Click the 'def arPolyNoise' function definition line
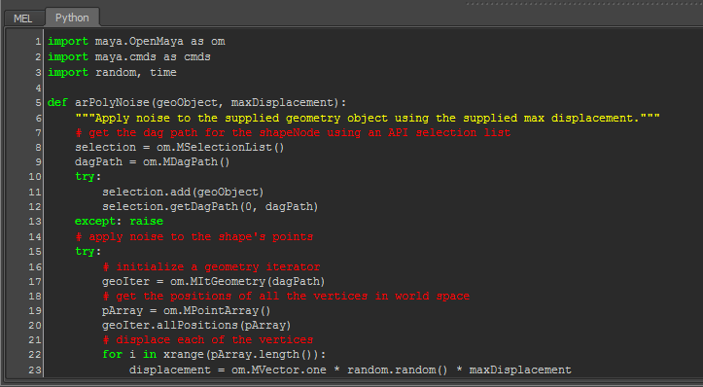Screen dimensions: 703x387 [197, 103]
